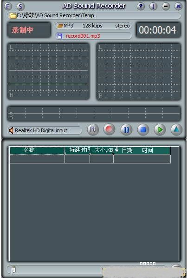Click the left oscilloscope waveform display

point(48,71)
